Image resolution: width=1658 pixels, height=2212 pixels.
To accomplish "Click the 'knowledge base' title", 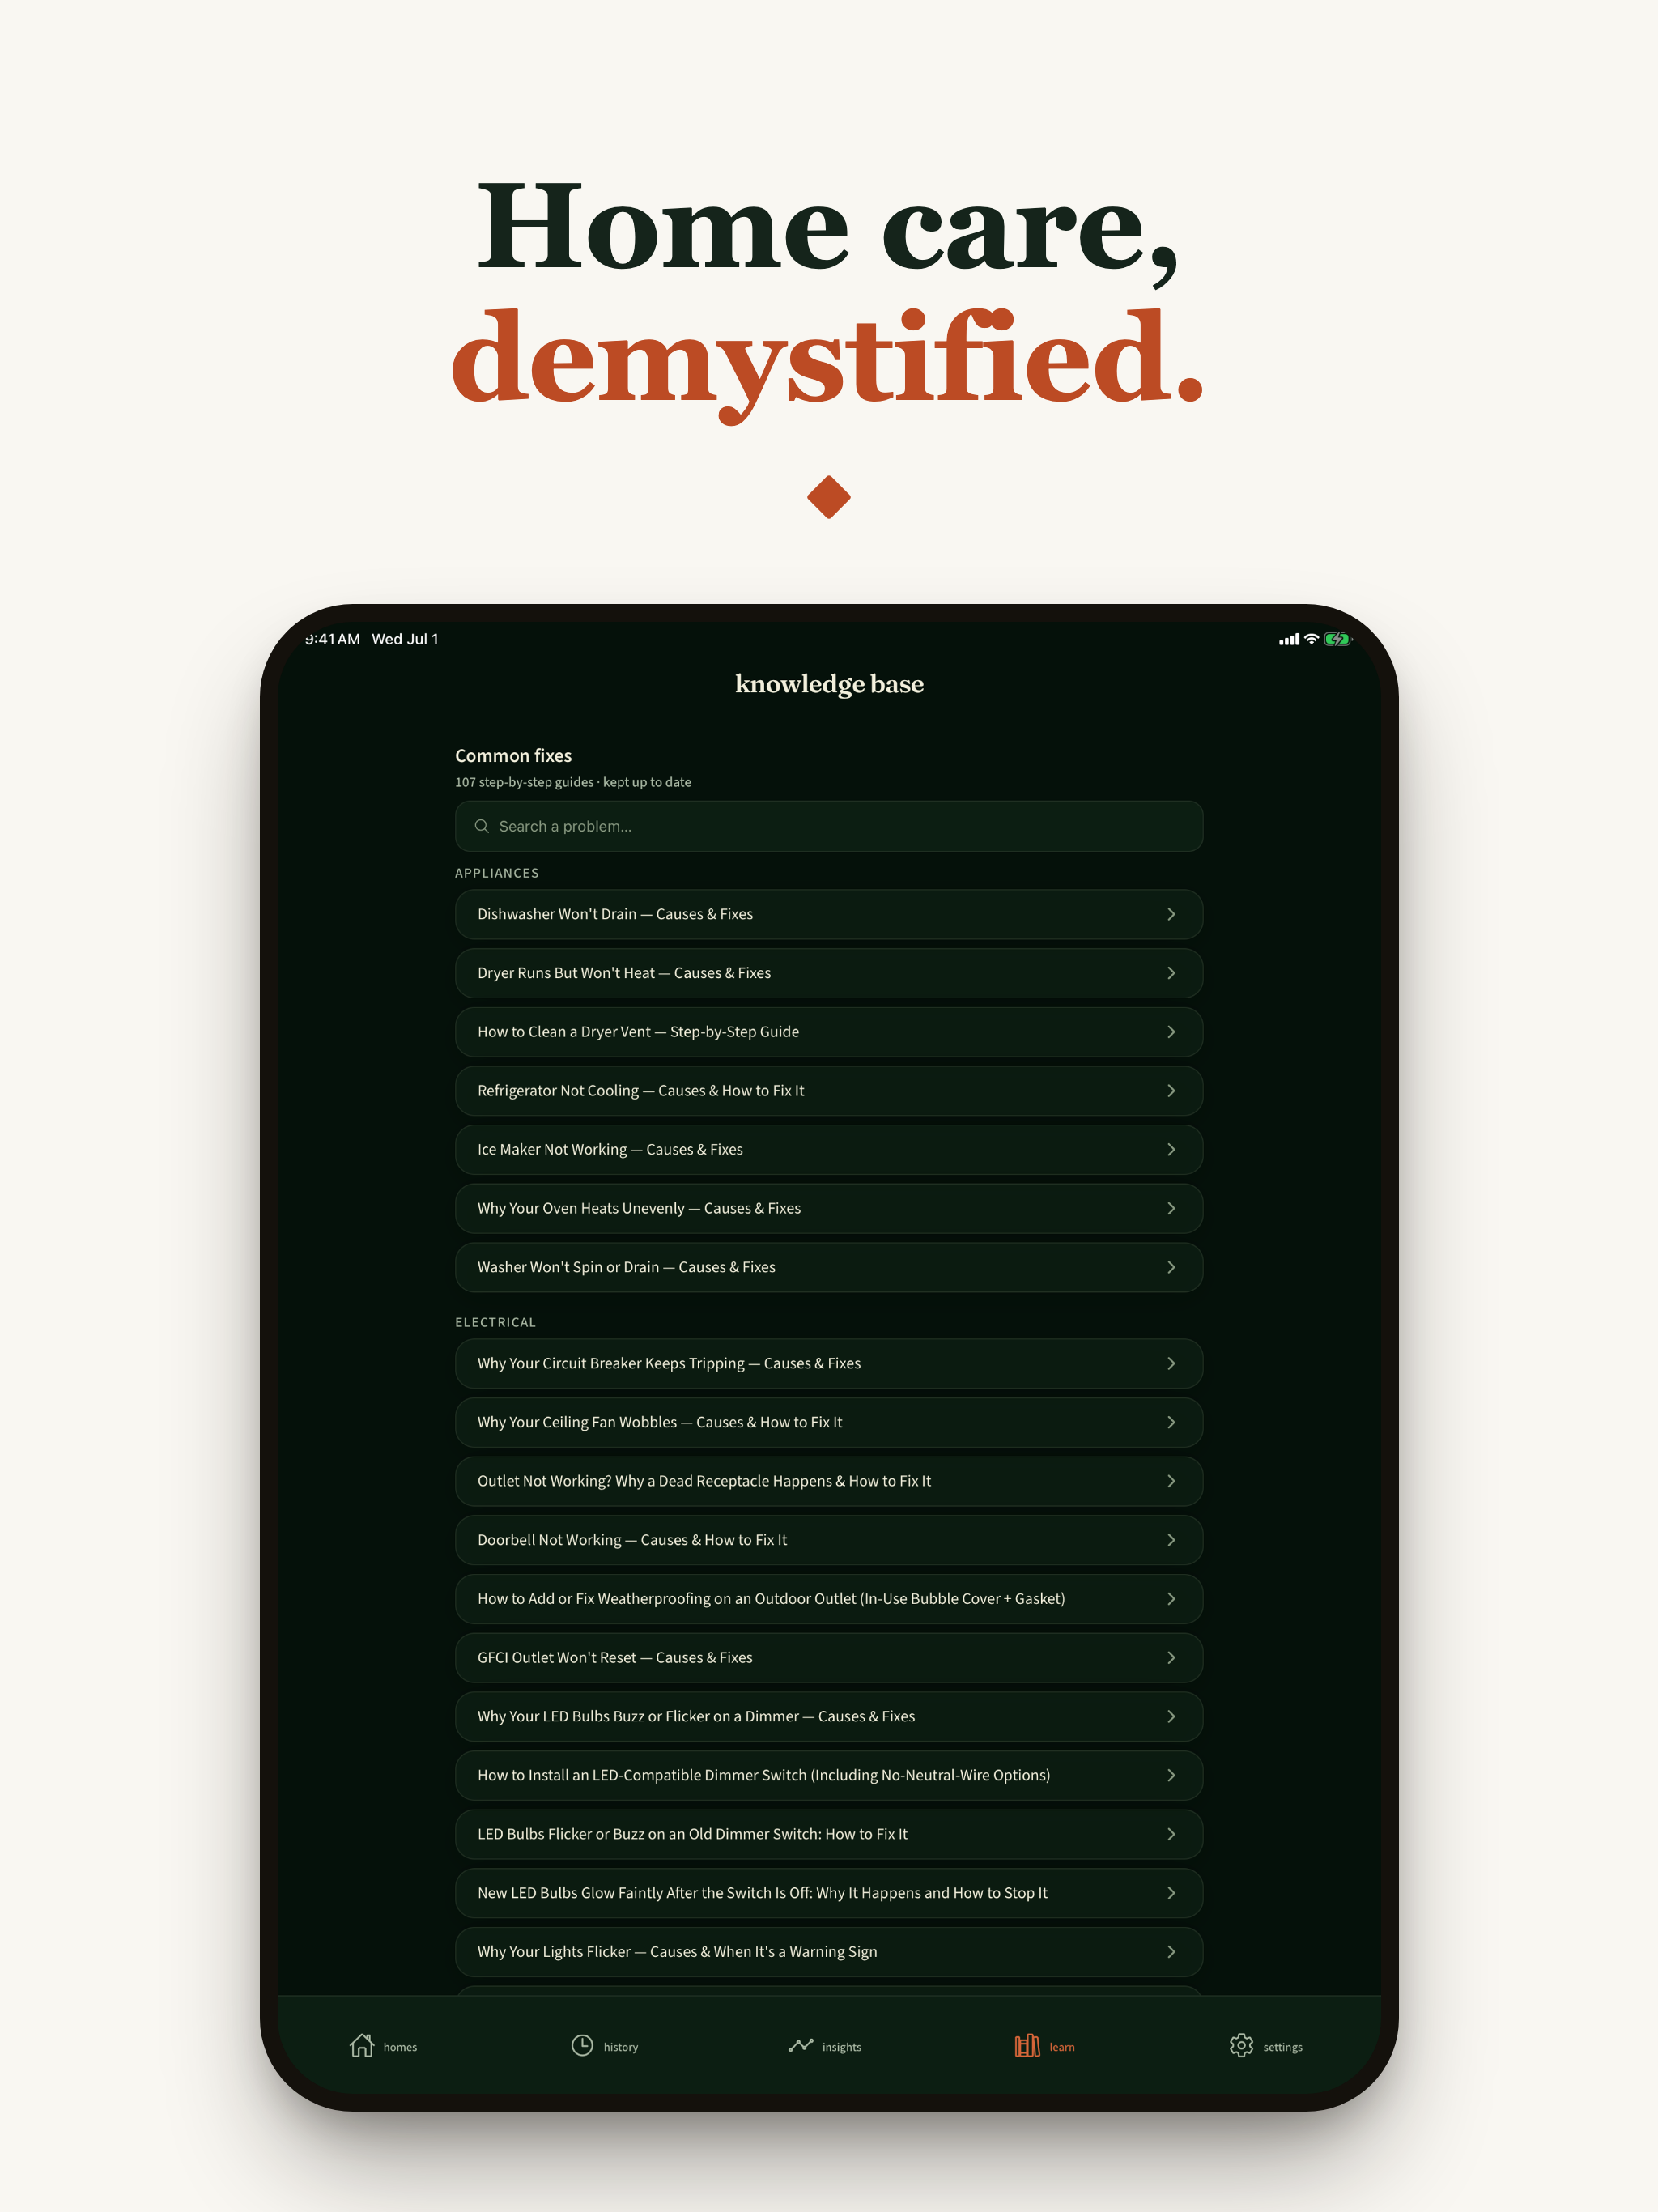I will click(829, 684).
